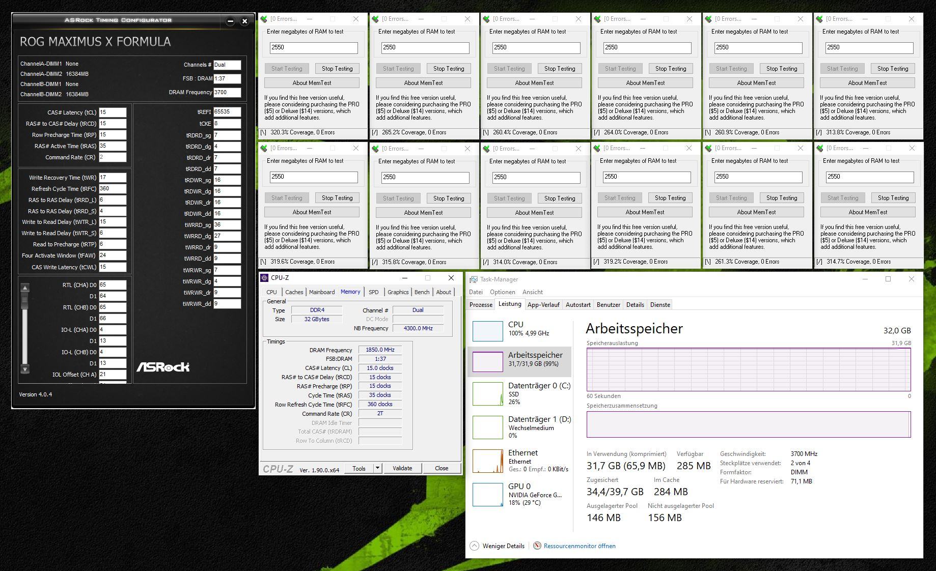Click the Speicherzusammensetzung memory composition bar
Image resolution: width=936 pixels, height=571 pixels.
click(x=749, y=424)
